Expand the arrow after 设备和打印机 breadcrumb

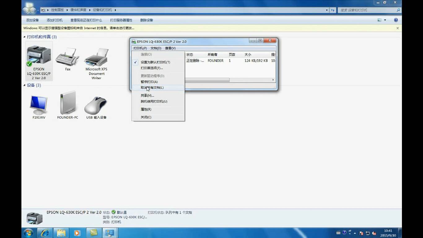point(115,10)
